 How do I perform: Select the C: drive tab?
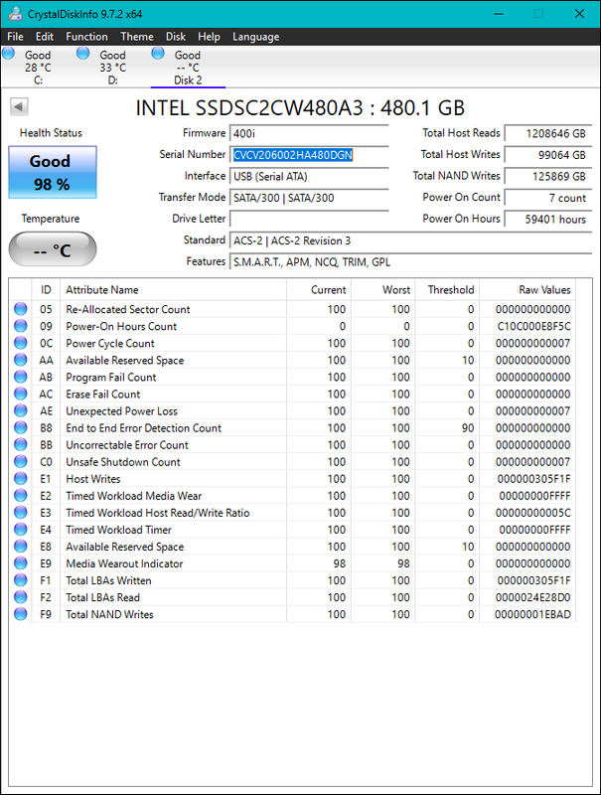[38, 68]
